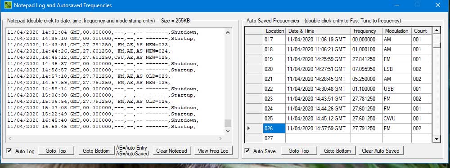Click Goto Top under the notepad
This screenshot has height=168, width=450.
coord(56,151)
